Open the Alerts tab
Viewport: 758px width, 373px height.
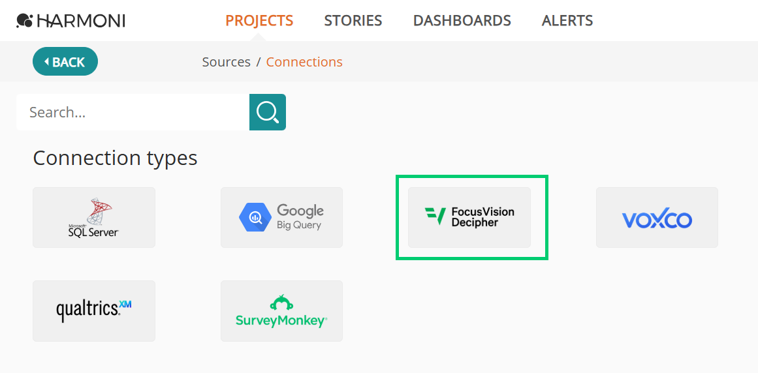(x=567, y=21)
